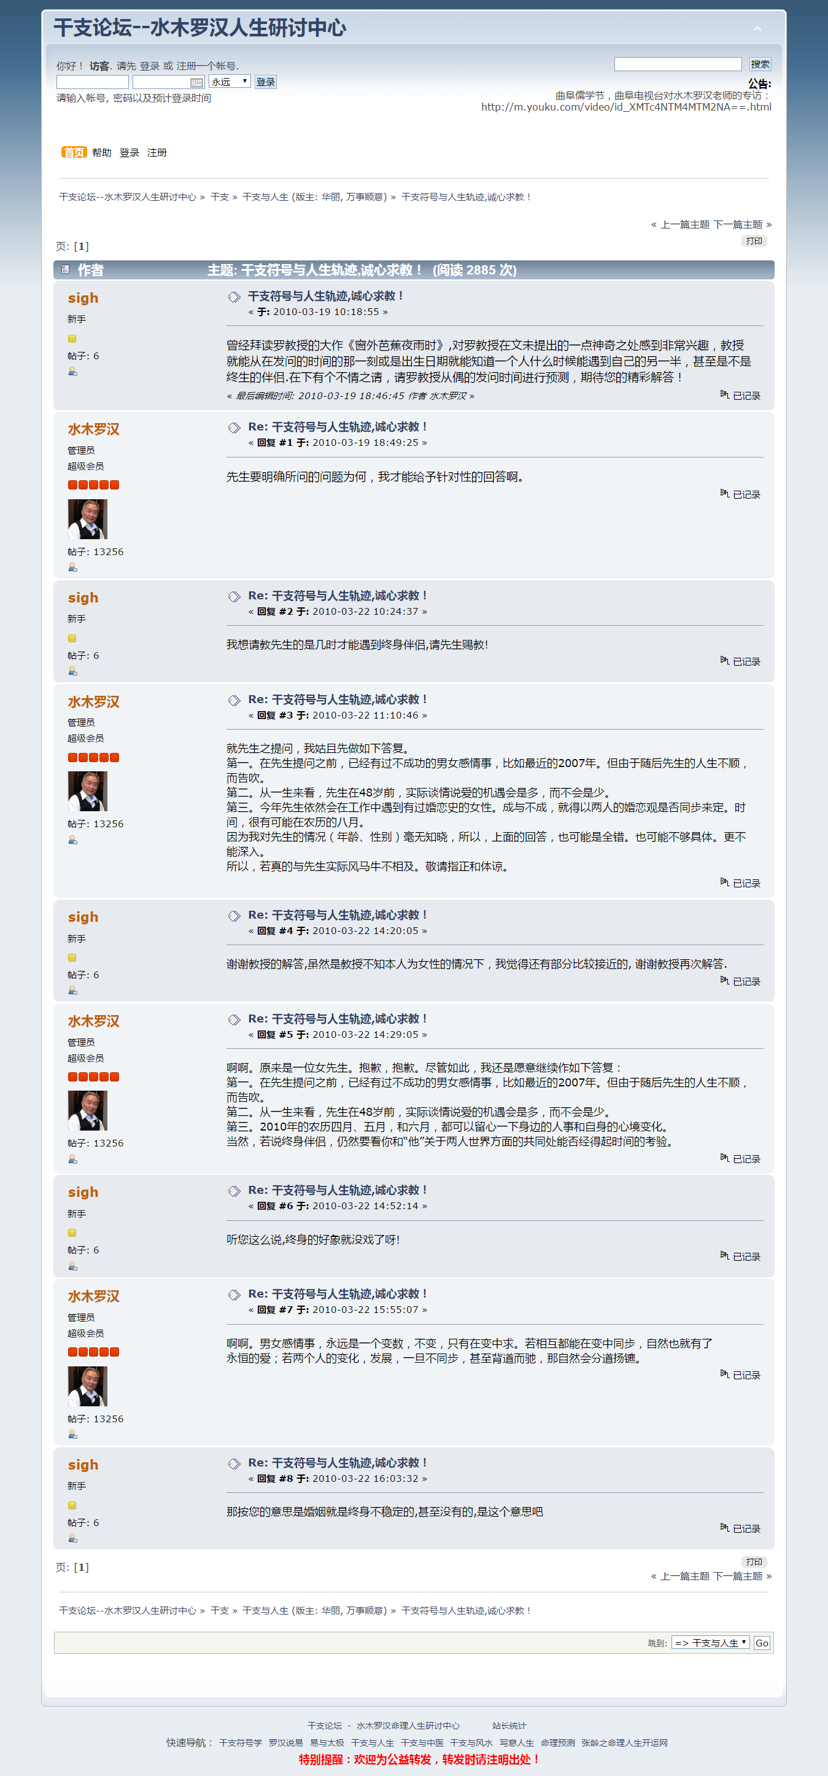Click the post icon beside reply #3's title

(x=234, y=701)
